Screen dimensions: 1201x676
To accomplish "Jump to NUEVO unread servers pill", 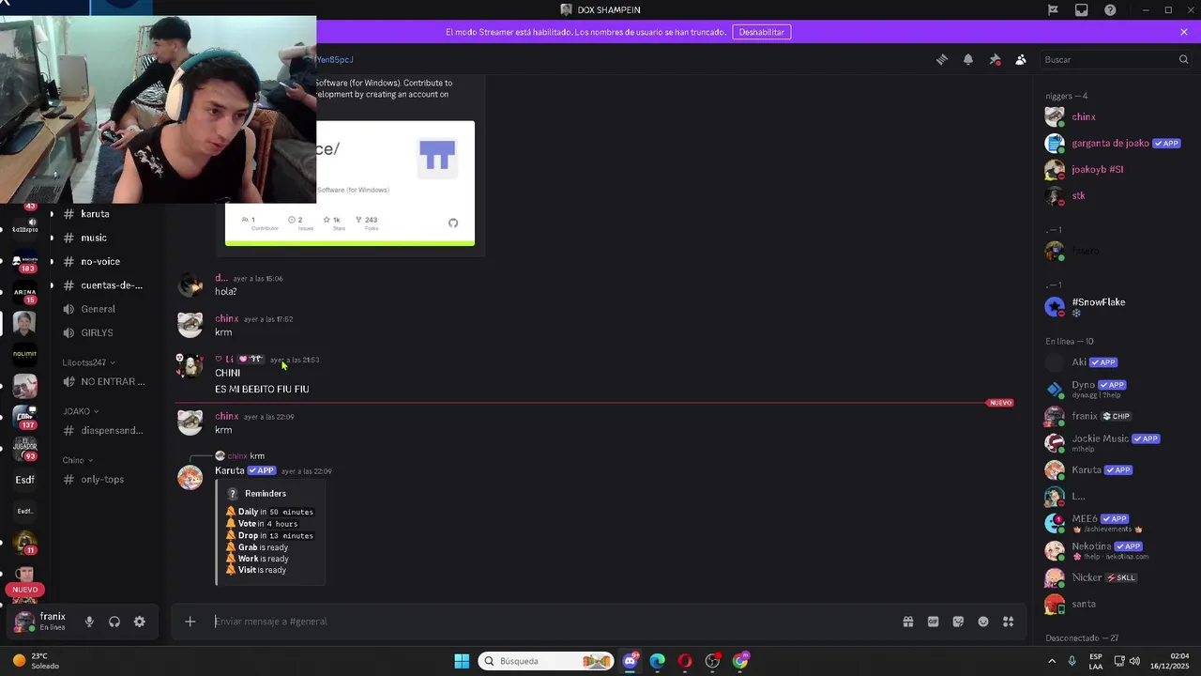I will click(x=25, y=590).
